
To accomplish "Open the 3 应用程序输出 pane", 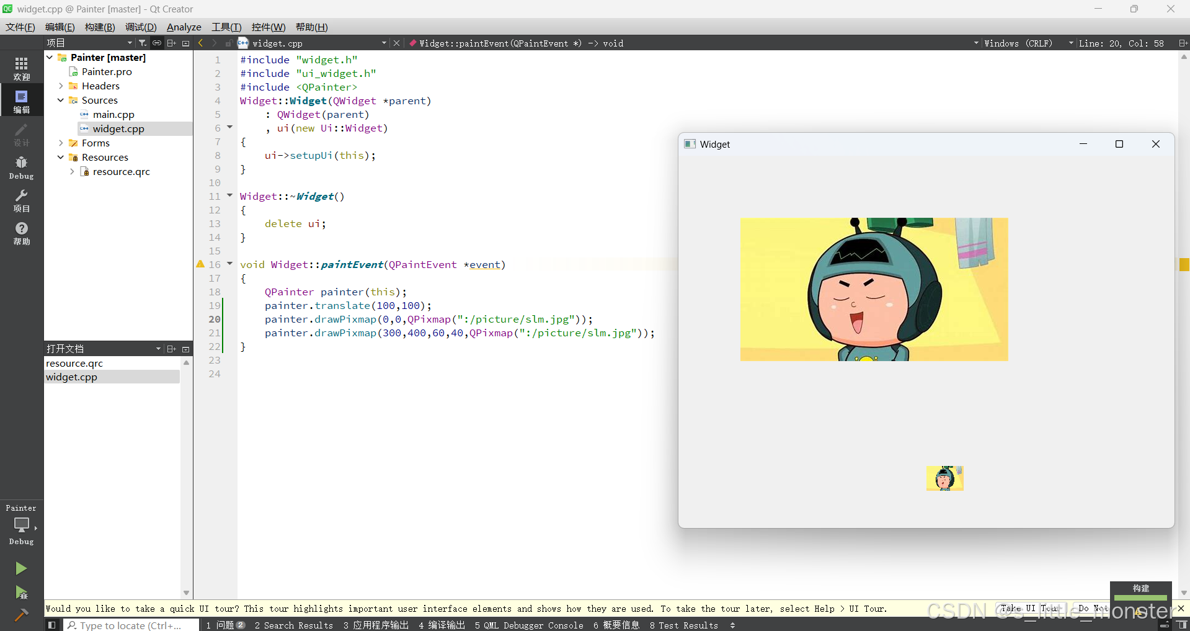I will click(x=376, y=625).
